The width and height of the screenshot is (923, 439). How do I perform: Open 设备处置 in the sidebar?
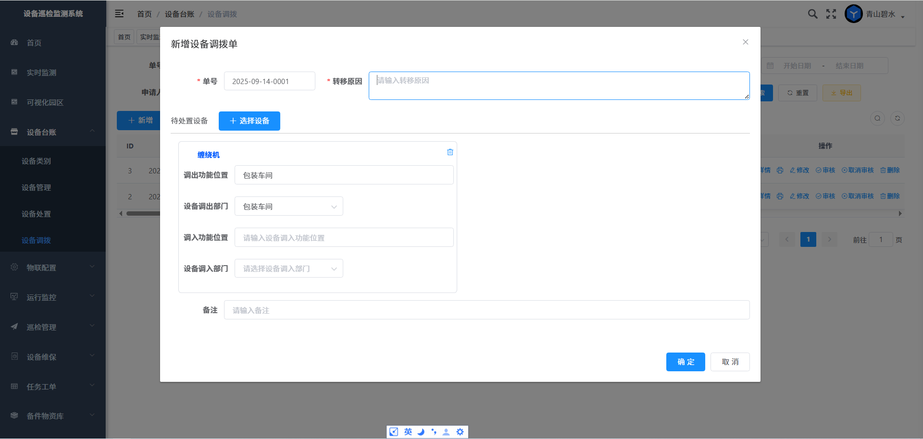pos(36,214)
